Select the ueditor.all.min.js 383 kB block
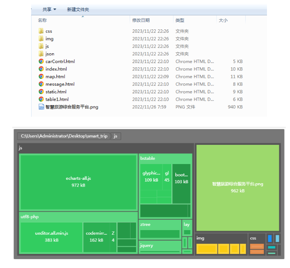 (x=52, y=237)
